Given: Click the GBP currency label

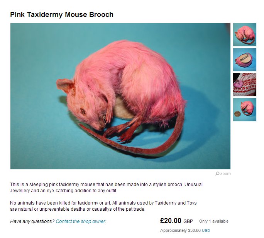Looking at the screenshot, I should [188, 221].
